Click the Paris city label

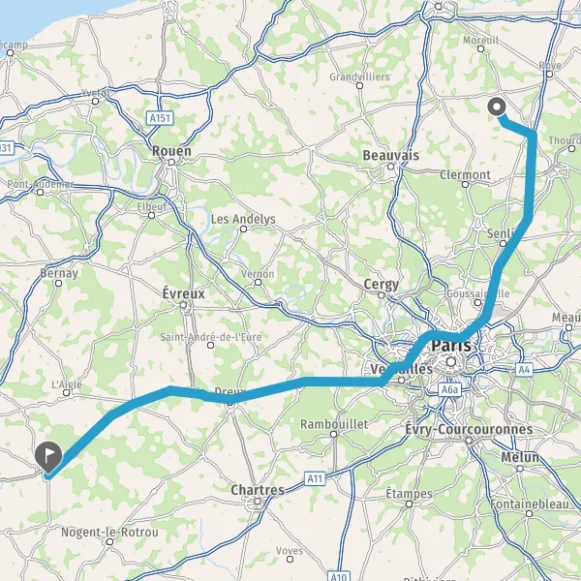[x=451, y=346]
